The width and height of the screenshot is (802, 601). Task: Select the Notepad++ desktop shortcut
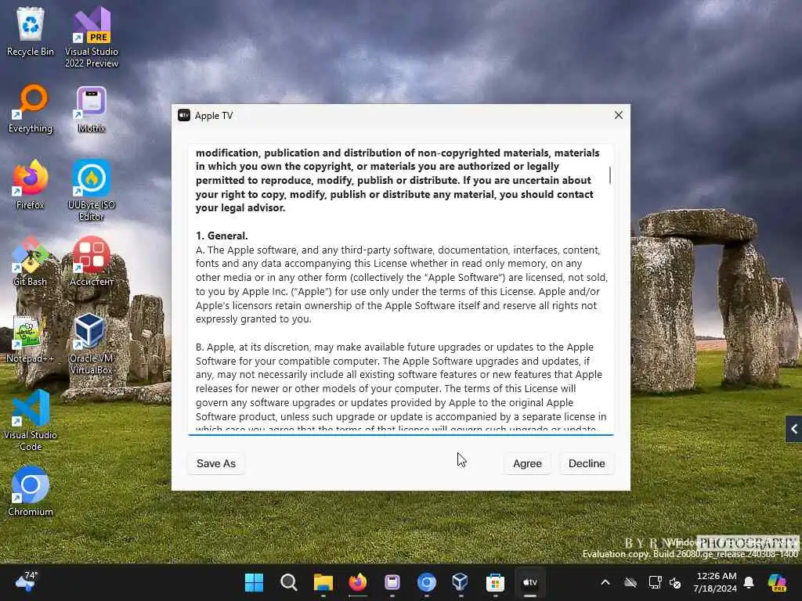pyautogui.click(x=31, y=338)
